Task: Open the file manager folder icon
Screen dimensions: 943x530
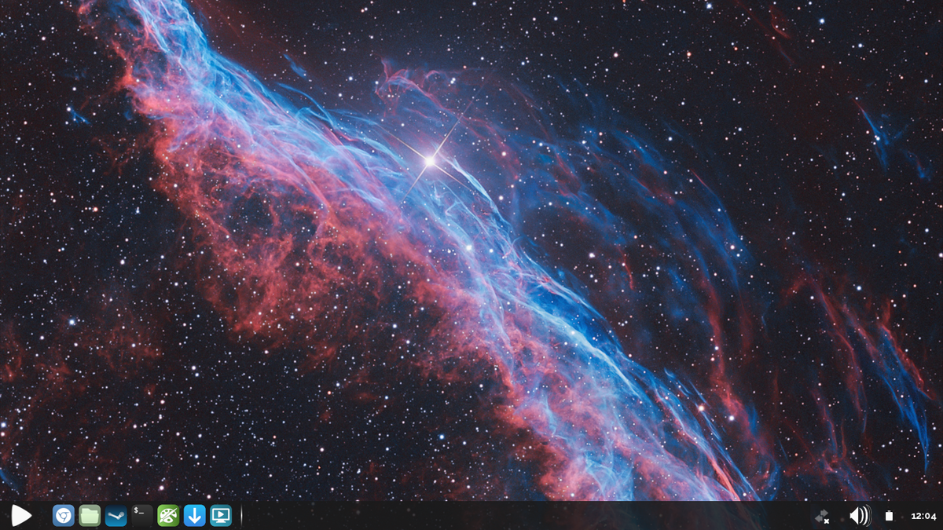Action: click(x=90, y=515)
